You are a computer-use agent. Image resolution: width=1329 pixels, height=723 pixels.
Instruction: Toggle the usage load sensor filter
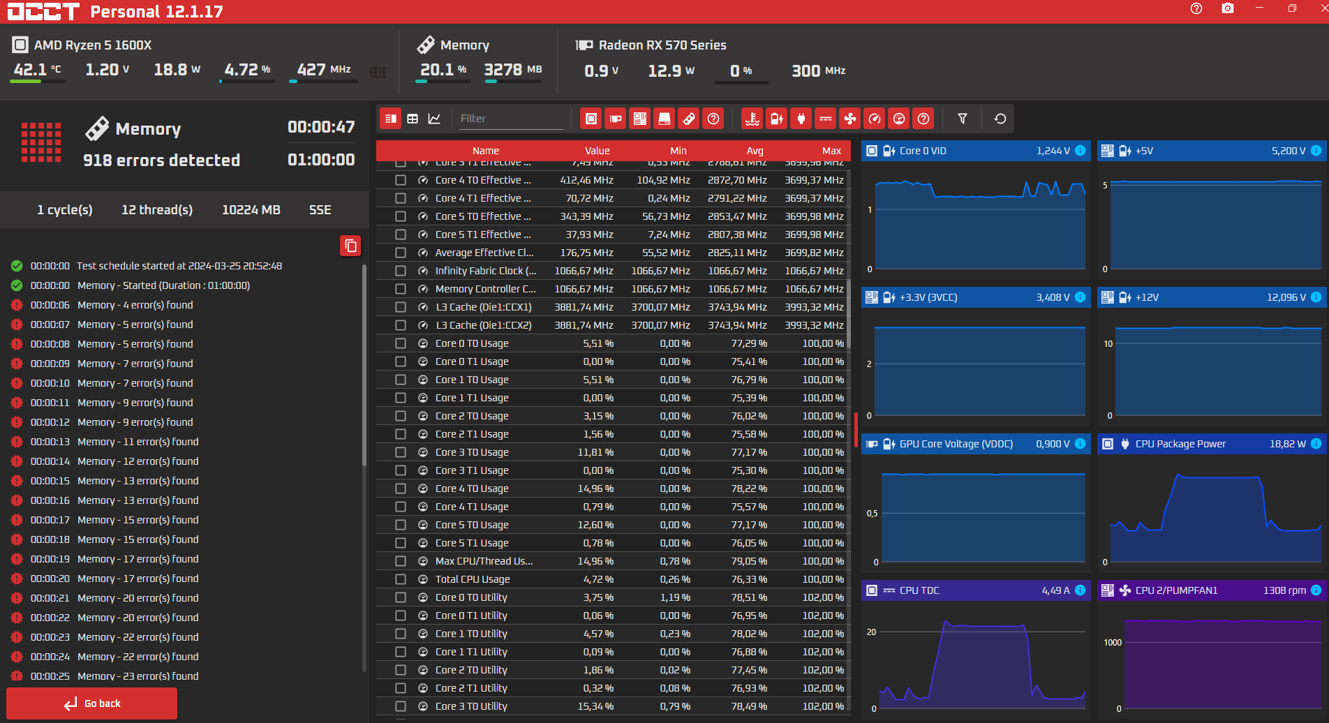[899, 119]
